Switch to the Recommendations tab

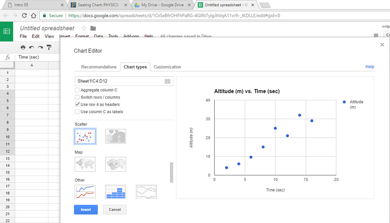[x=99, y=67]
